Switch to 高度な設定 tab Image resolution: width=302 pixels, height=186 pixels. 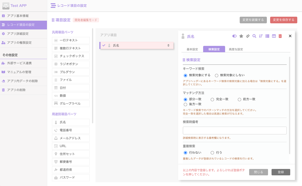tap(236, 49)
